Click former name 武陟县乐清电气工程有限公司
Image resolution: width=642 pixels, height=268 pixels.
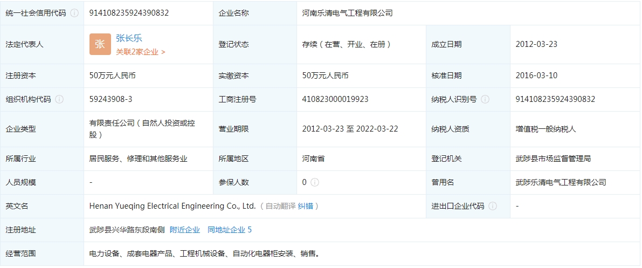click(x=561, y=182)
